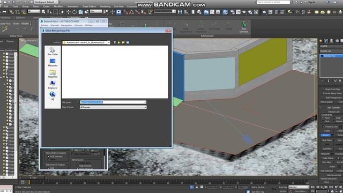
Task: Click the Select and Place tool
Action: [87, 12]
